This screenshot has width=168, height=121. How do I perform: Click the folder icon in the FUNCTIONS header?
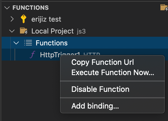(x=164, y=7)
